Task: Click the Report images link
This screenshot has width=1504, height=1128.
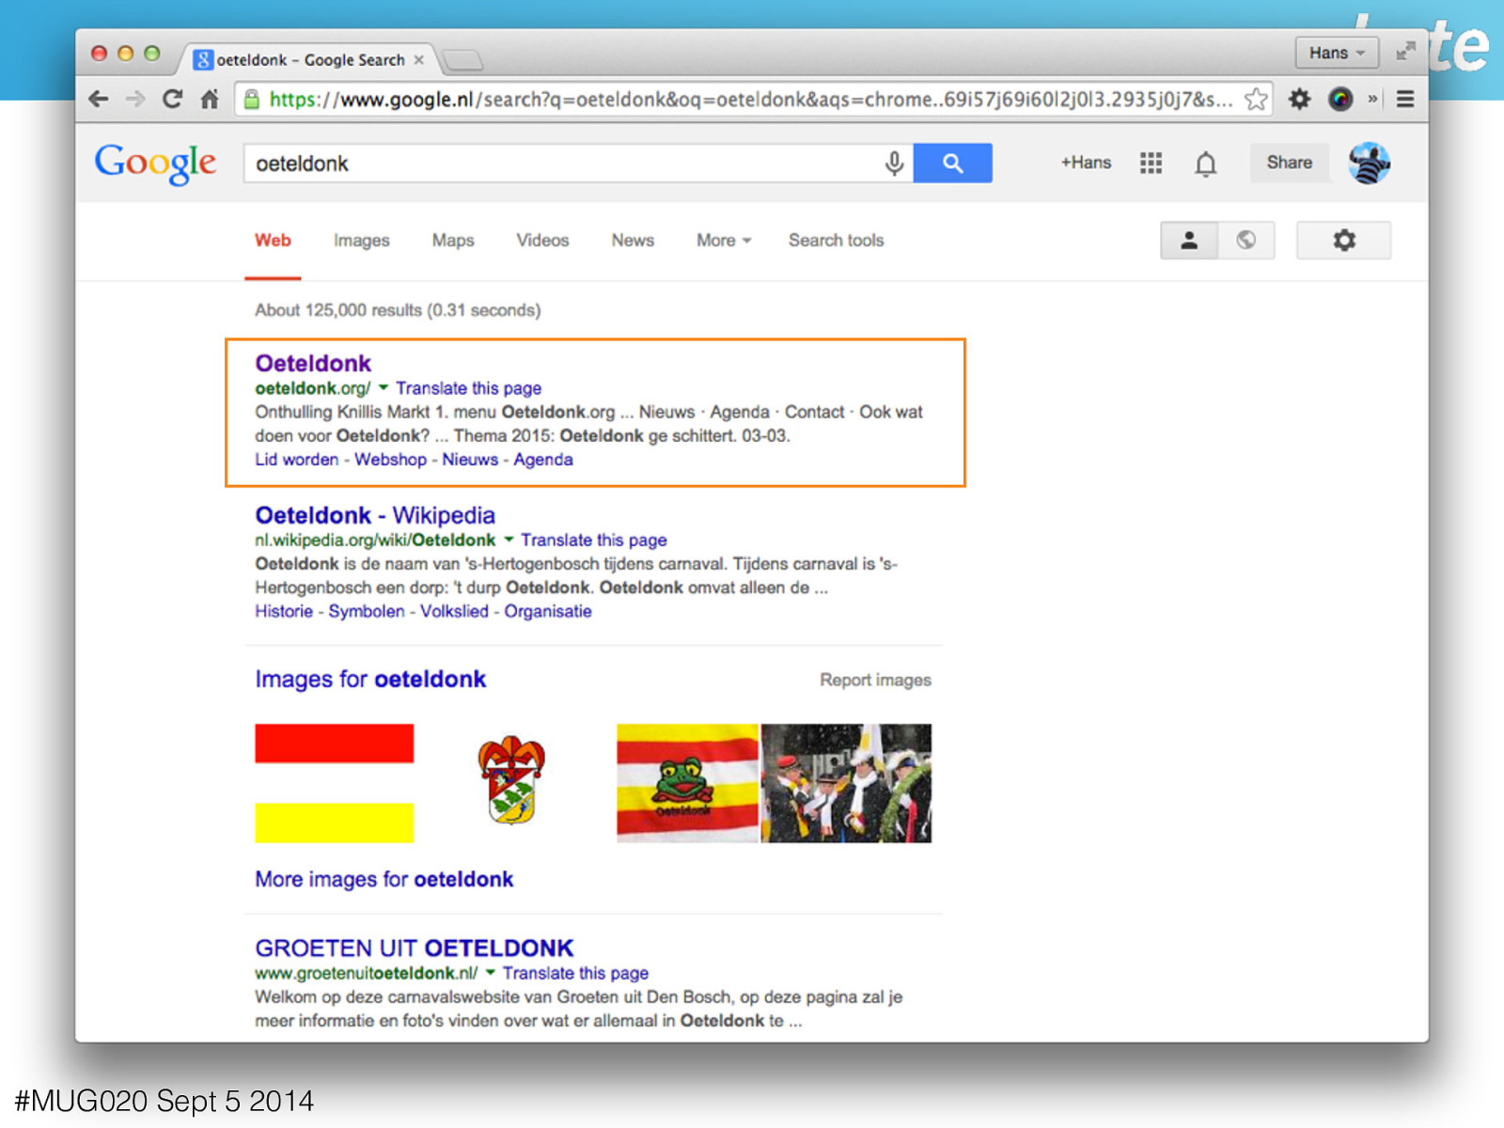Action: click(x=875, y=680)
